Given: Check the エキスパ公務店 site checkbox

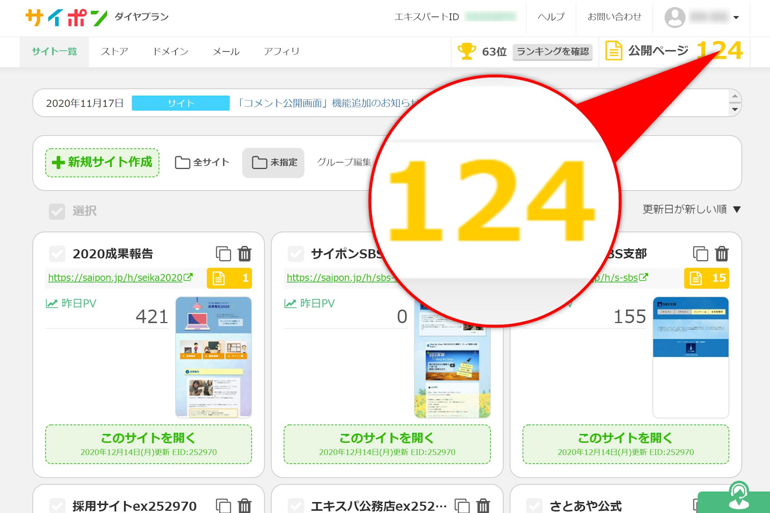Looking at the screenshot, I should pyautogui.click(x=296, y=506).
